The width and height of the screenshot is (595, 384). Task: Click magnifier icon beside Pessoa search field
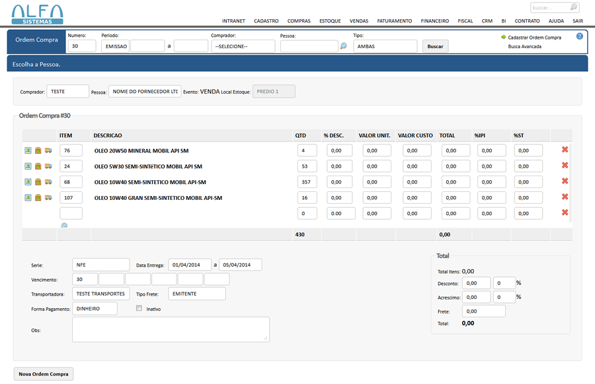[x=343, y=46]
